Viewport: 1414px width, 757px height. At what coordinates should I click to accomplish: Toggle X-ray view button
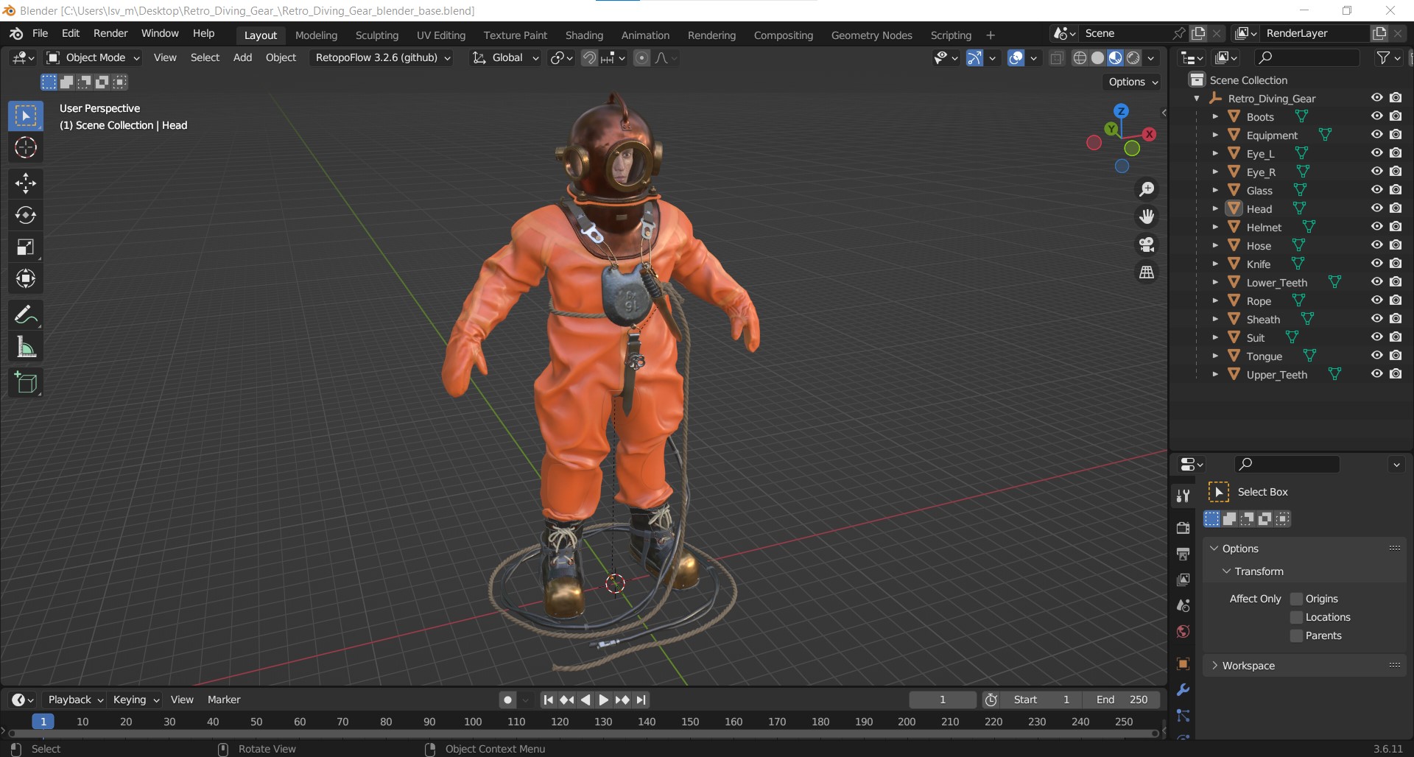coord(1057,57)
